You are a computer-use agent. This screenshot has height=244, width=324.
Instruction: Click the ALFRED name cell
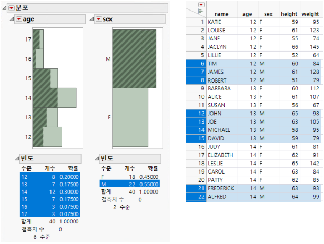pos(222,197)
